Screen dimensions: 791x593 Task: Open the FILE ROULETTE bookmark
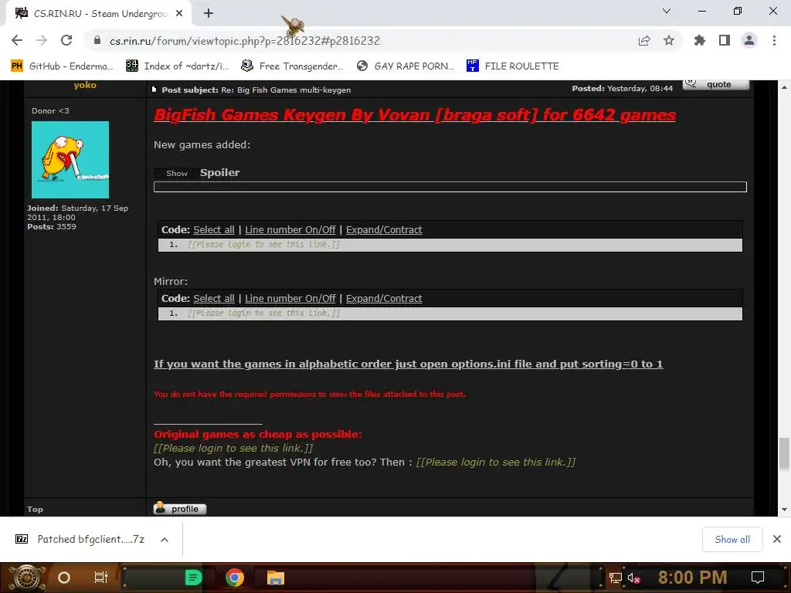point(513,66)
